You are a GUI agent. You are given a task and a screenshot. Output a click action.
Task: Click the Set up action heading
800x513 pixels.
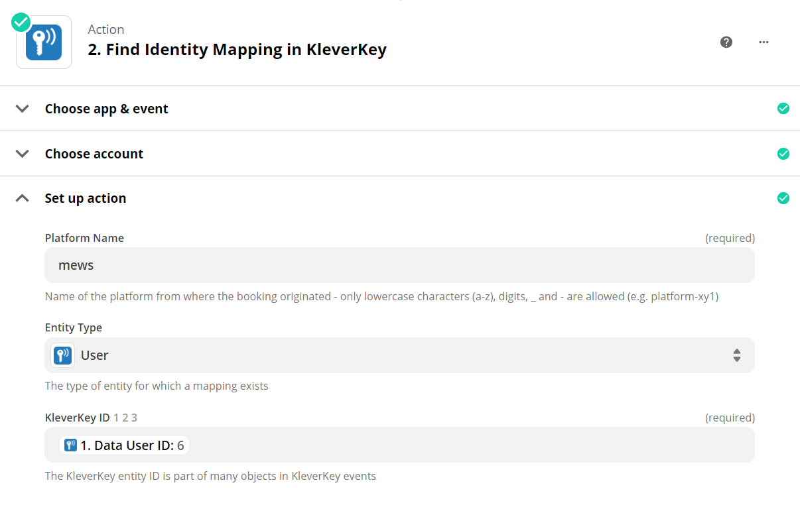[x=86, y=198]
